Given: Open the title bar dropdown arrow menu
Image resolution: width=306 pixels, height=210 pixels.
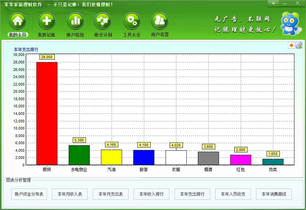Looking at the screenshot, I should (273, 3).
